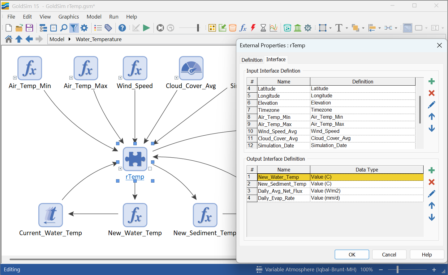Click the colored bullet list icon
This screenshot has width=448, height=275.
tap(98, 28)
